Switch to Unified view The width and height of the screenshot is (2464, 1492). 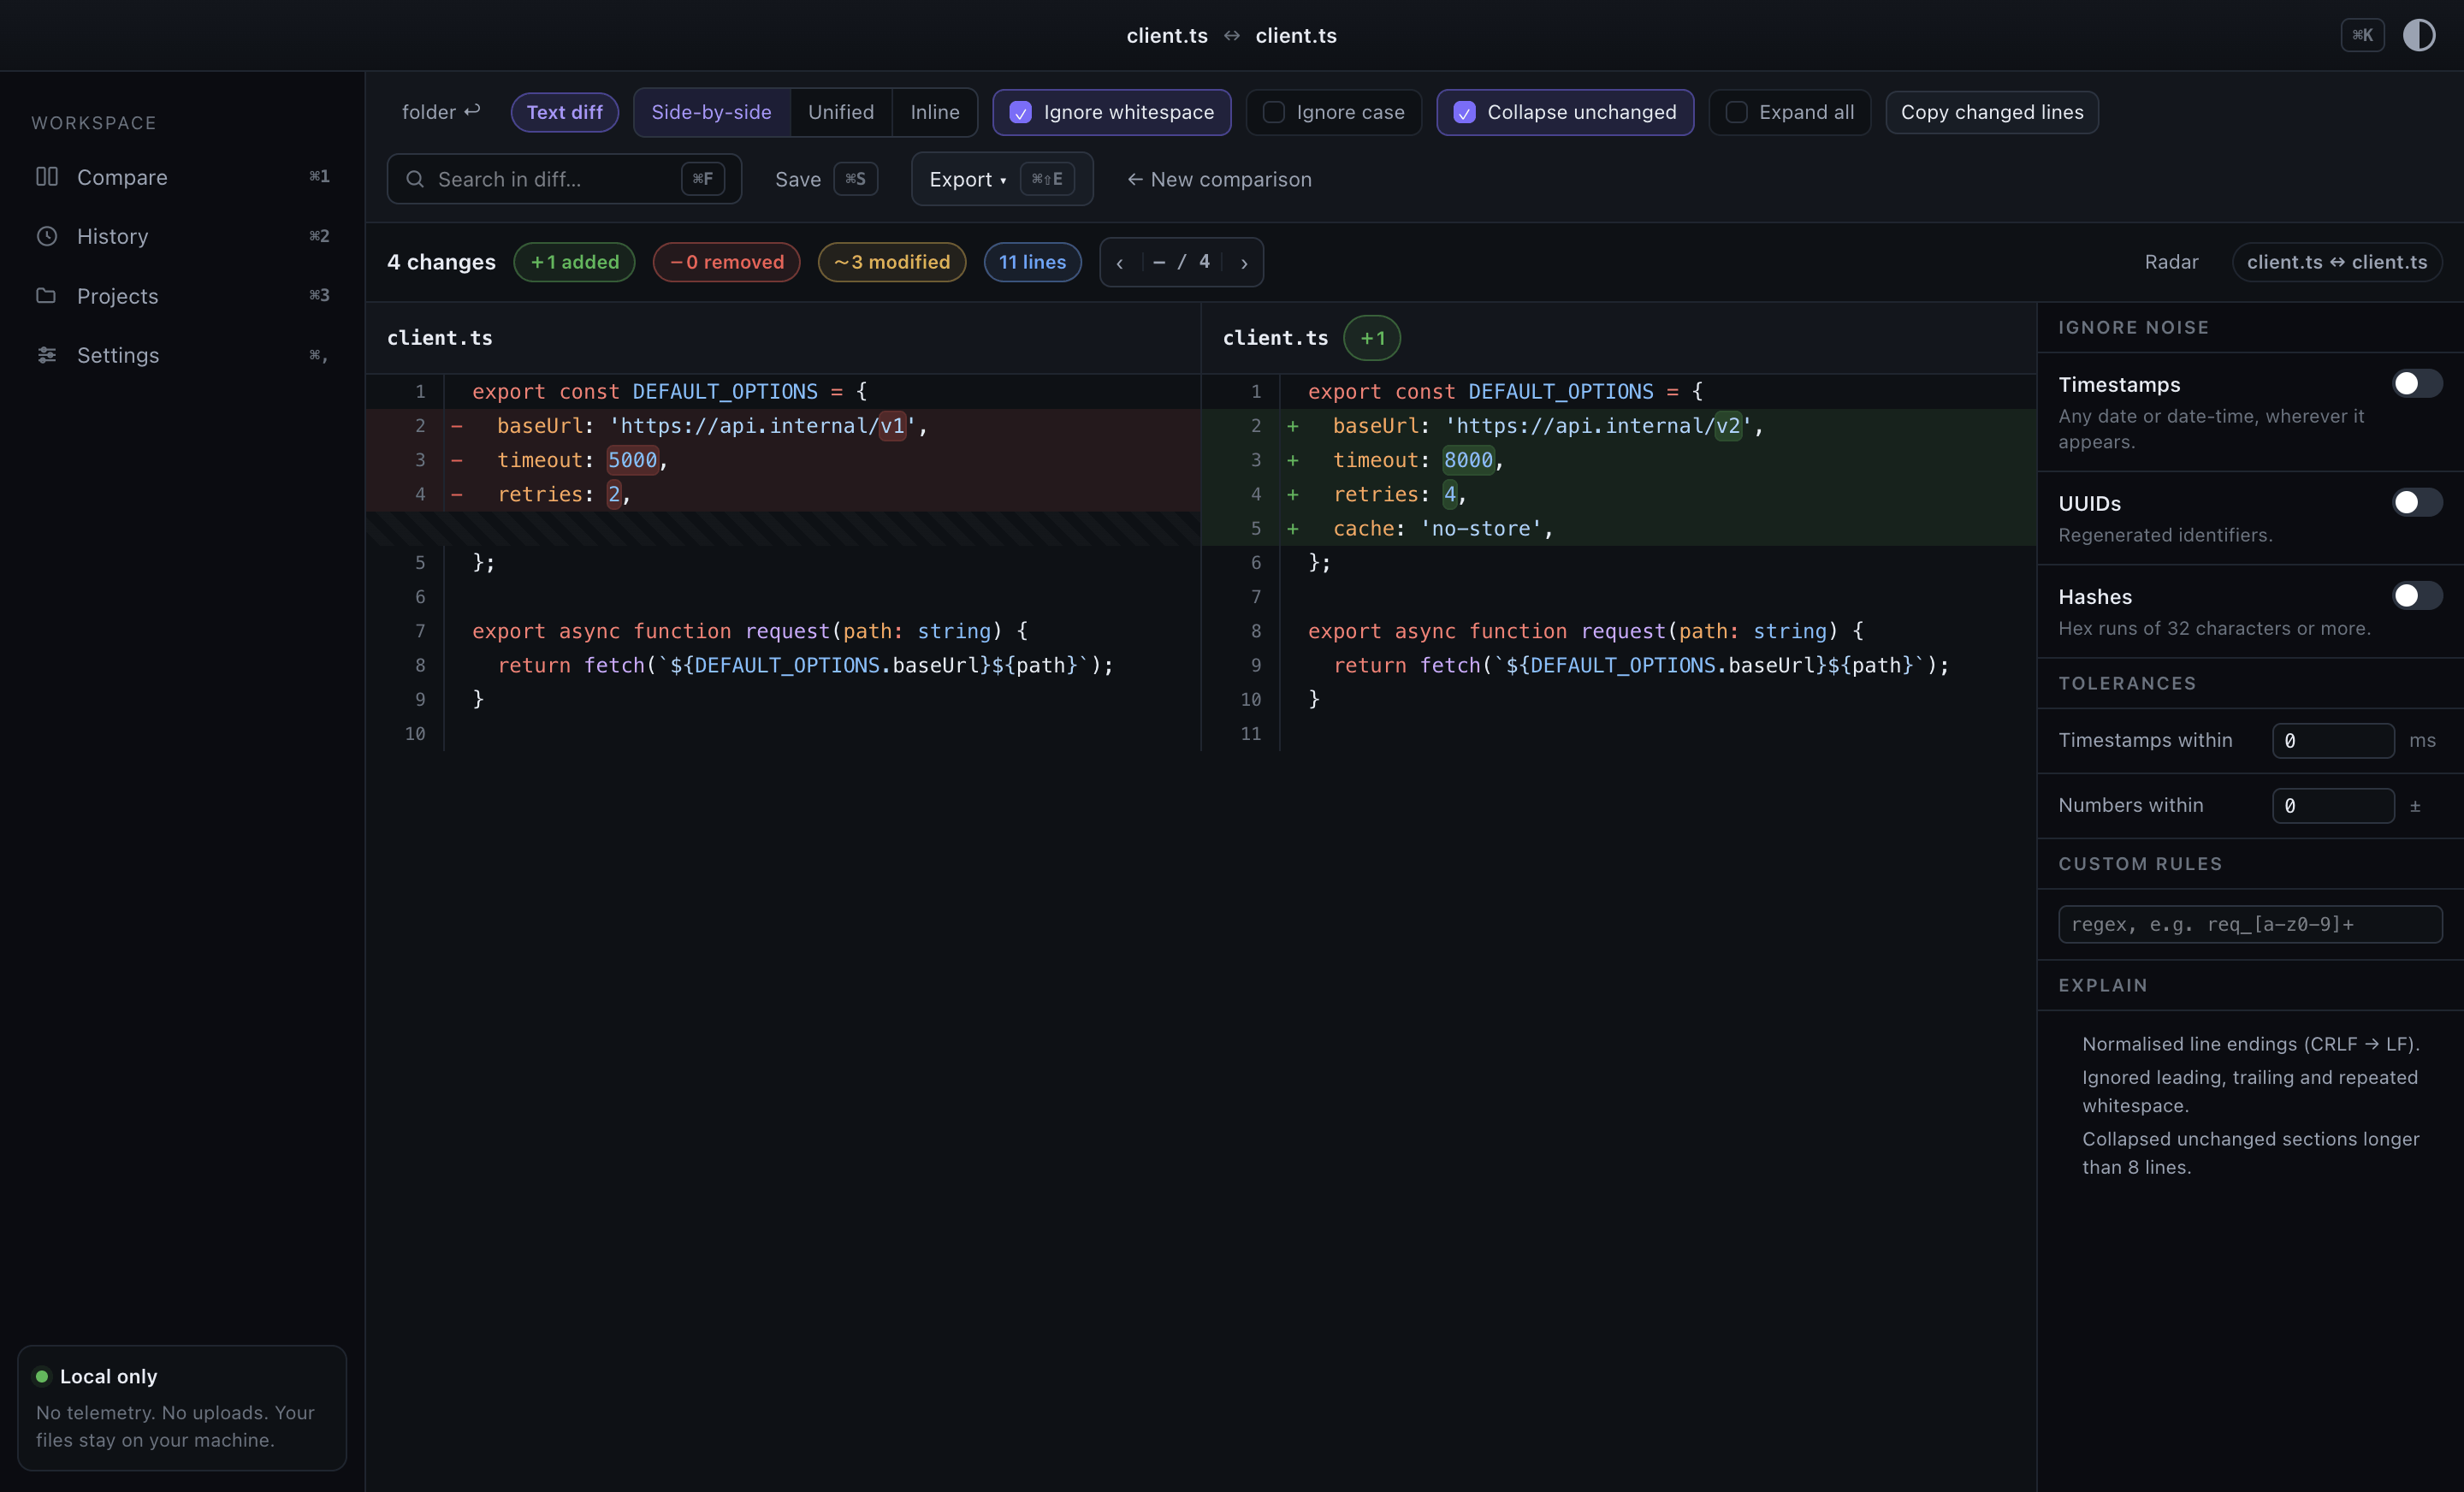pyautogui.click(x=841, y=112)
